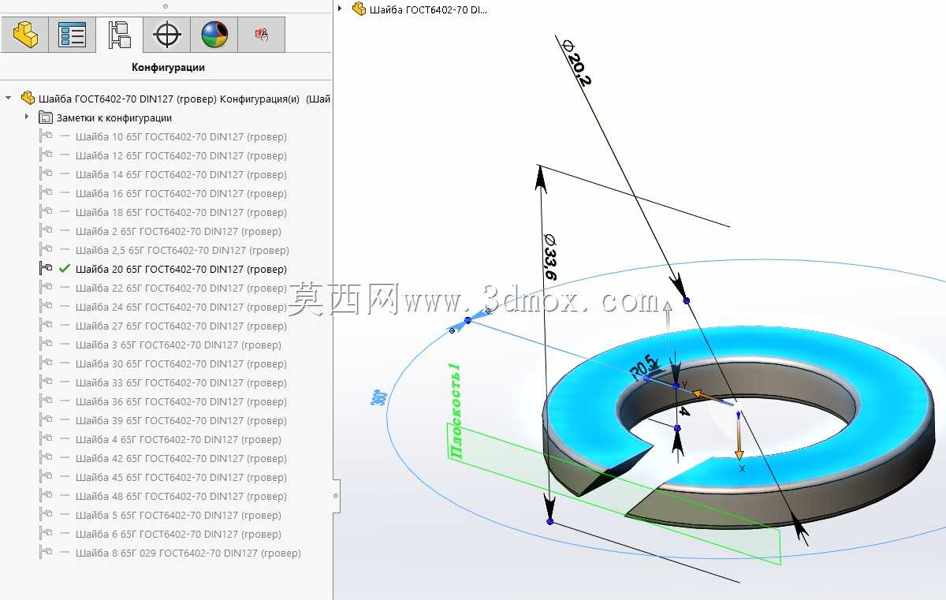The height and width of the screenshot is (600, 946).
Task: Select active configuration Шайба 20 65Г
Action: click(x=181, y=269)
